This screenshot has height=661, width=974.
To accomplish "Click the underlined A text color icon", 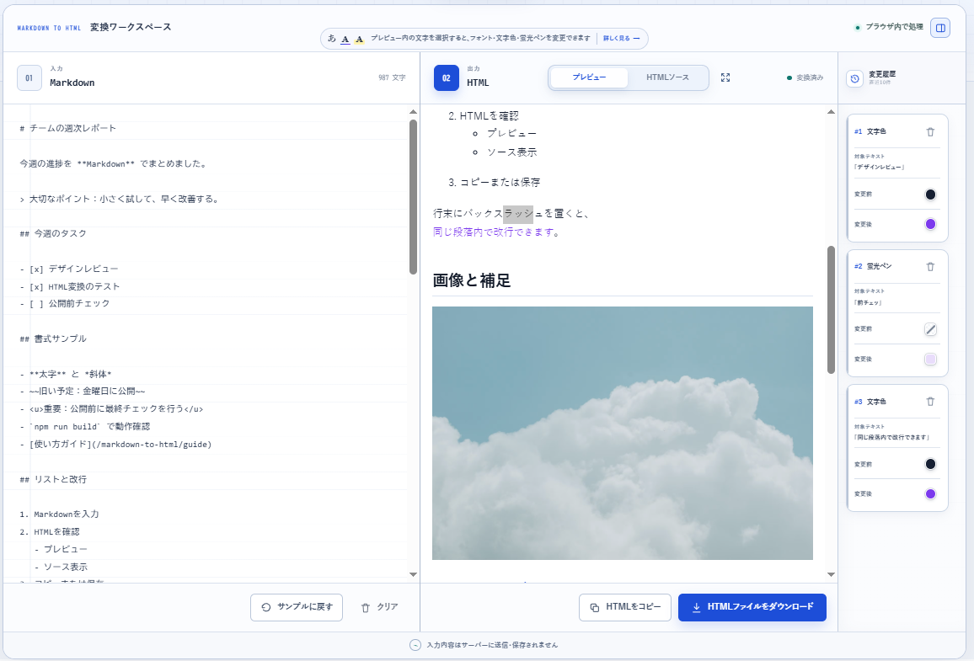I will pyautogui.click(x=345, y=39).
